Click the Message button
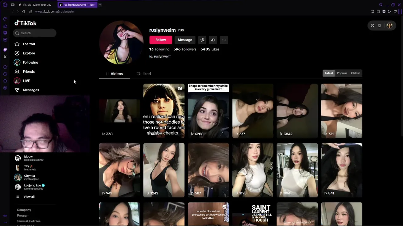The width and height of the screenshot is (403, 226). (x=185, y=40)
